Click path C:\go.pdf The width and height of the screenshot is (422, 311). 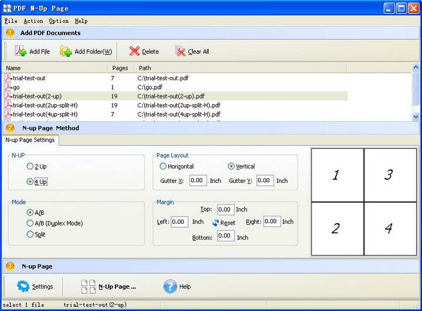coord(150,87)
